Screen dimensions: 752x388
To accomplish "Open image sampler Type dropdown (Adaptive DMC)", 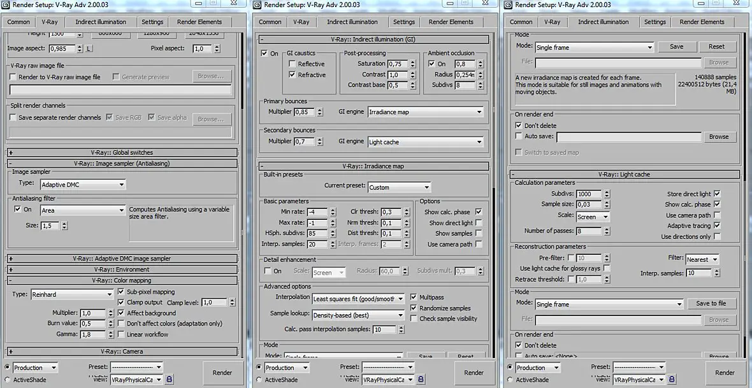I will [x=82, y=184].
